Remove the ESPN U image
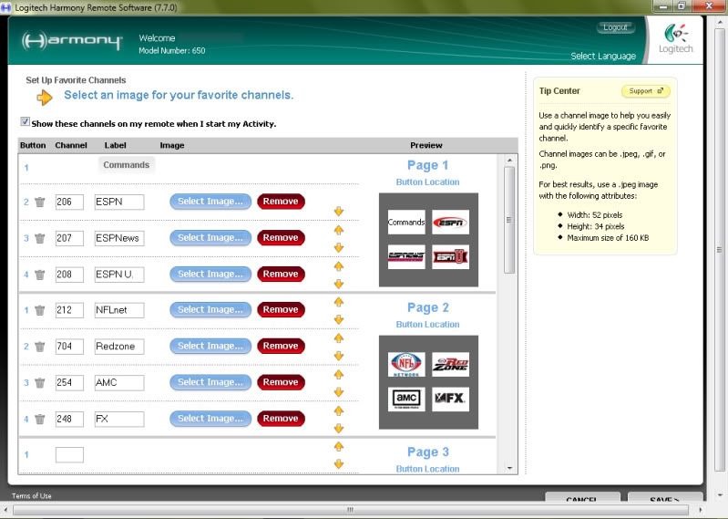This screenshot has height=519, width=728. point(281,275)
